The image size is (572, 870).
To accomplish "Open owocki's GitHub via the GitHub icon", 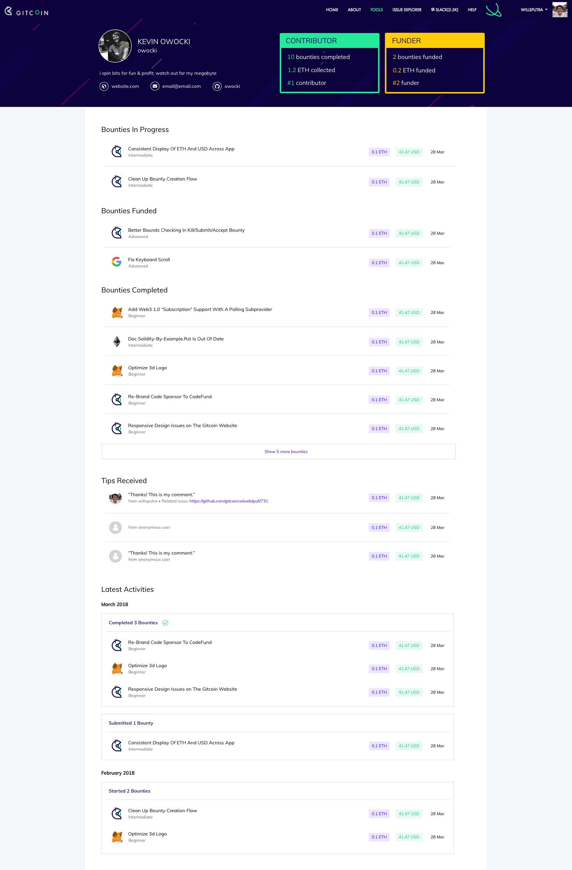I will (x=217, y=86).
